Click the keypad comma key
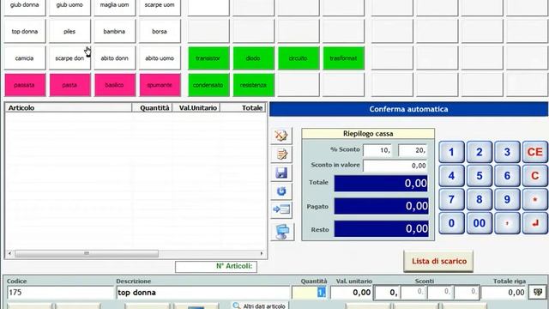The image size is (549, 309). pos(507,223)
